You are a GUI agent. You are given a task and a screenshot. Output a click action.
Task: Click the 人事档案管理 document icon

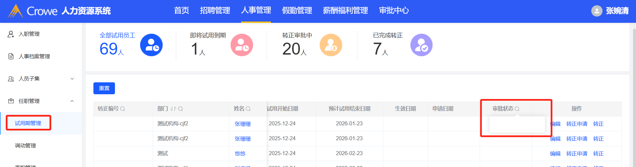coord(11,56)
